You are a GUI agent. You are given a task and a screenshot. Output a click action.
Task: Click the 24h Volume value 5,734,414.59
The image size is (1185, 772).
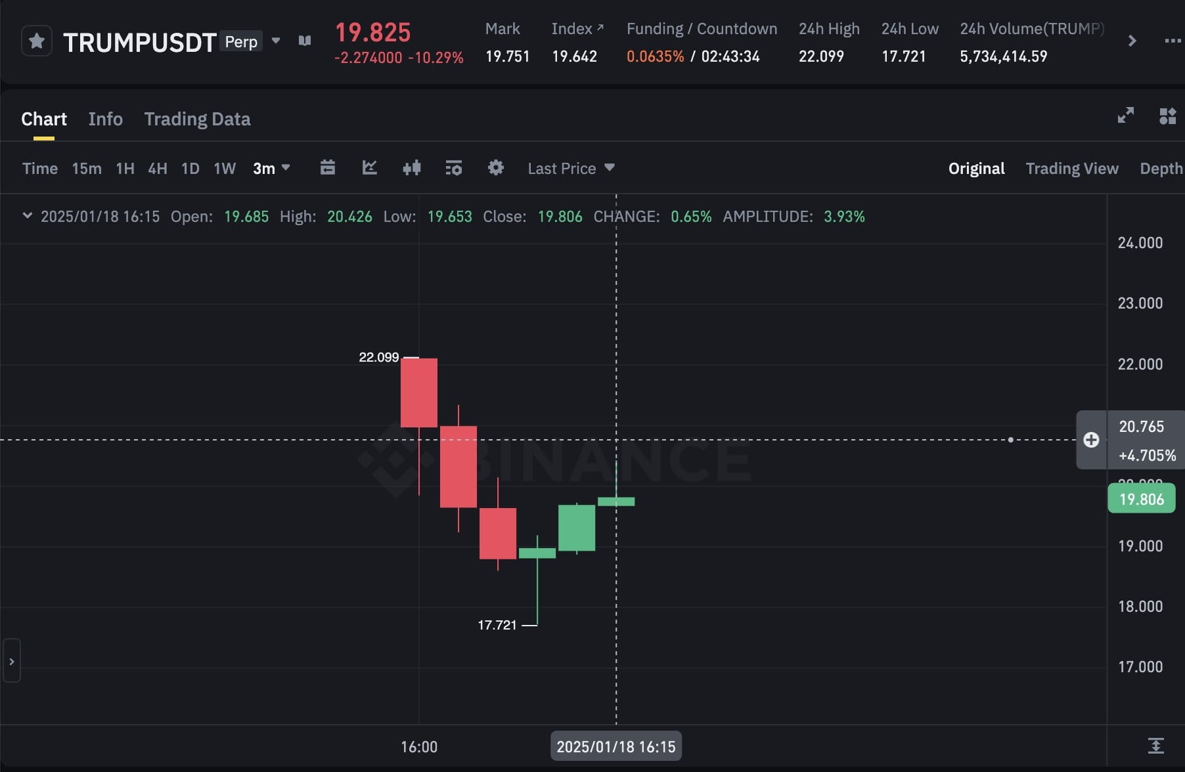(x=1004, y=56)
